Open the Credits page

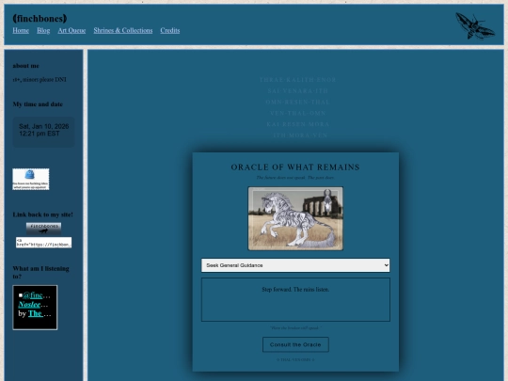[x=170, y=30]
